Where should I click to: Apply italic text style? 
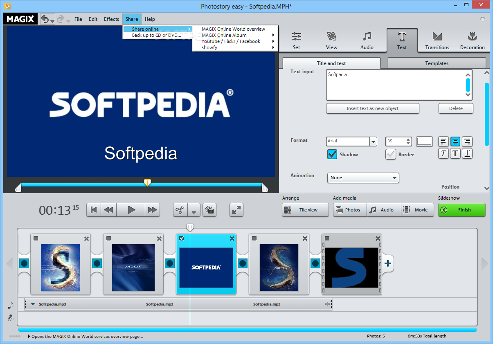(x=443, y=153)
